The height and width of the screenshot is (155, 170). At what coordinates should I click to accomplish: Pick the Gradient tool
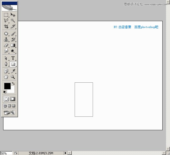click(13, 45)
